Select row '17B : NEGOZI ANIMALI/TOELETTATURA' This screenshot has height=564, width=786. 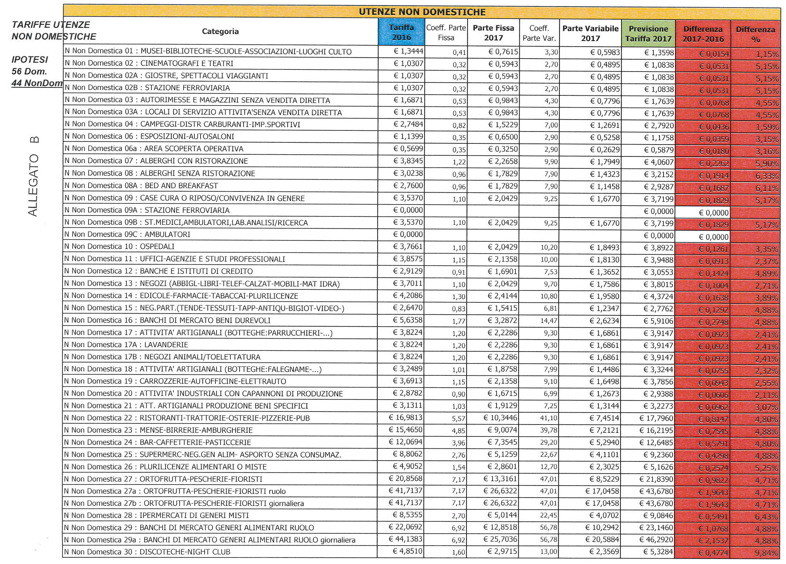[421, 357]
